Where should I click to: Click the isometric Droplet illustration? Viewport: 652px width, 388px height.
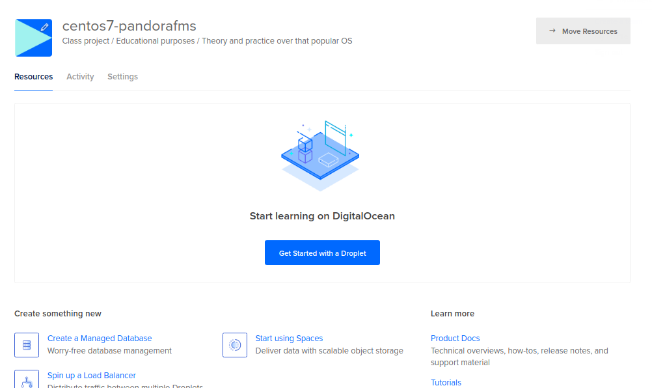coord(321,155)
